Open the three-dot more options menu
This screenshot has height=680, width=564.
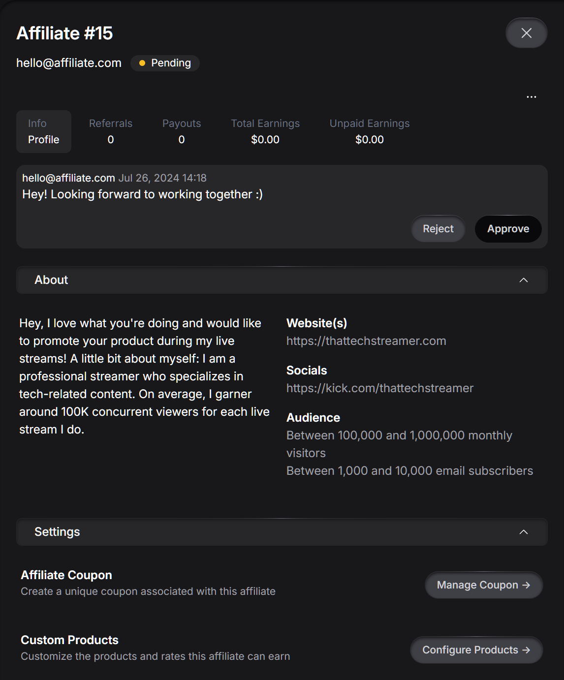531,97
